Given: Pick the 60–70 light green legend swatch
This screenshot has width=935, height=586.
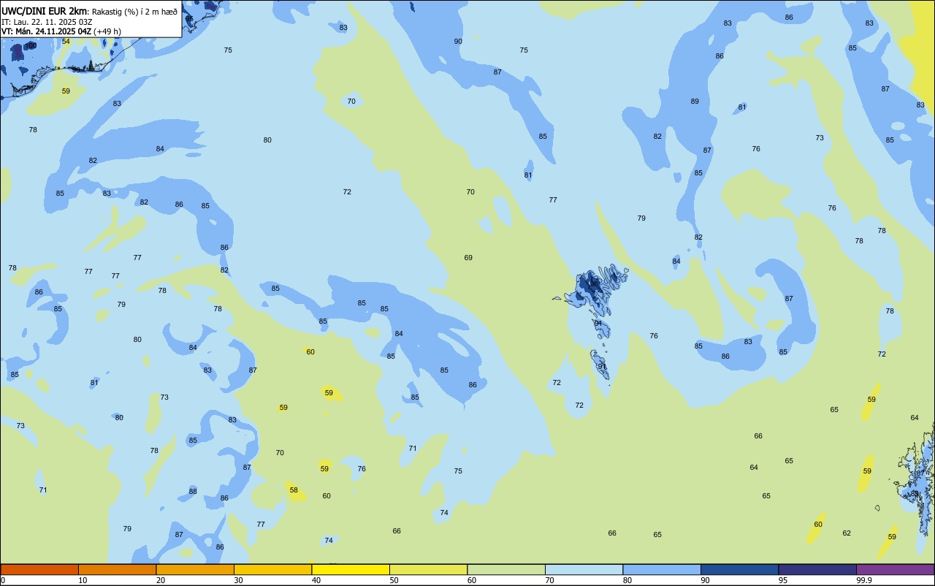Looking at the screenshot, I should pos(506,569).
